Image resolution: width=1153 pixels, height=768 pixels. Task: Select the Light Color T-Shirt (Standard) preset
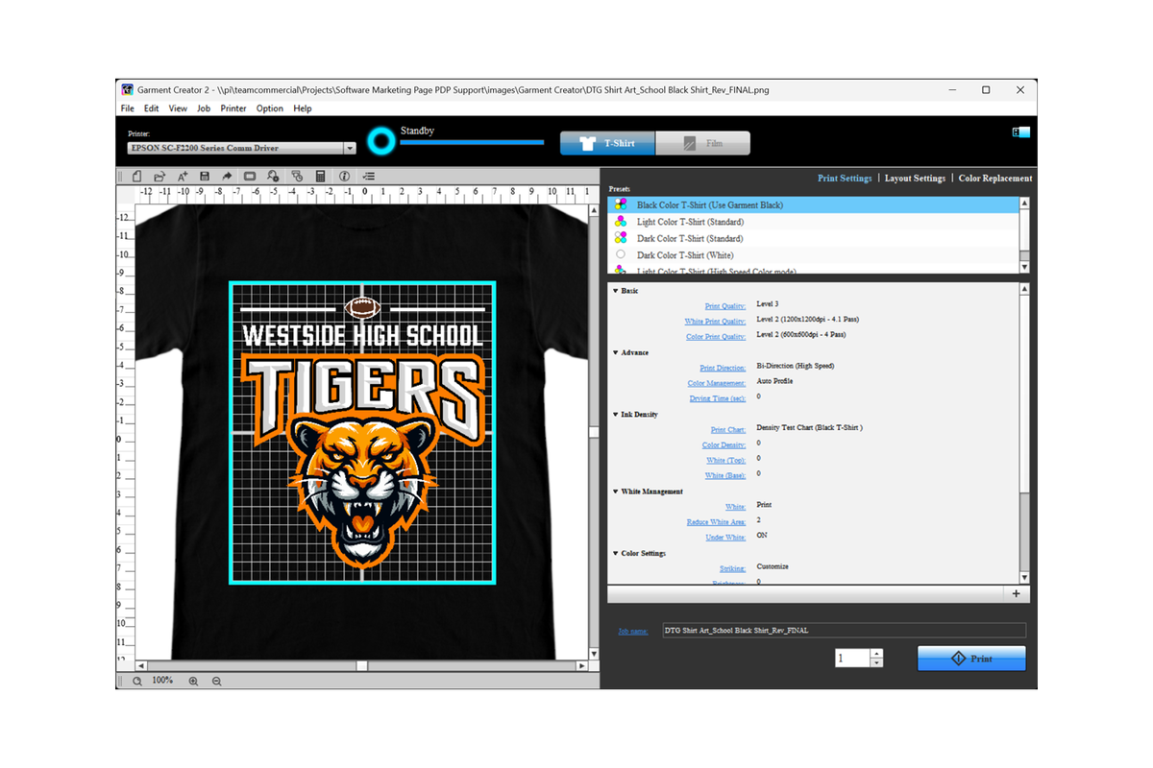813,222
